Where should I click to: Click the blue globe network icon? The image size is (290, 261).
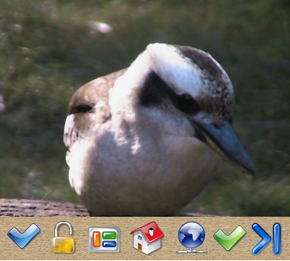191,238
